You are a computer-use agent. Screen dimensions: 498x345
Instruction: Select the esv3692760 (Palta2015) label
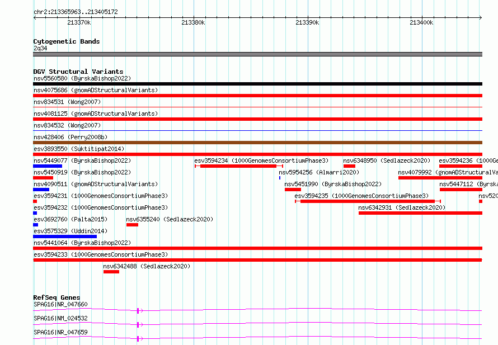(x=71, y=219)
